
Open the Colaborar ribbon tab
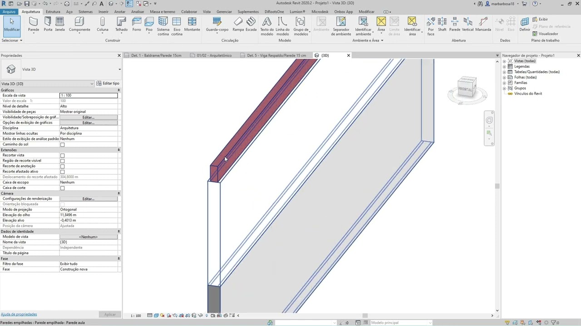(189, 12)
